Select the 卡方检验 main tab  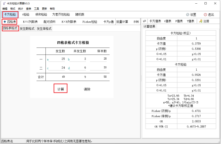tap(10, 14)
